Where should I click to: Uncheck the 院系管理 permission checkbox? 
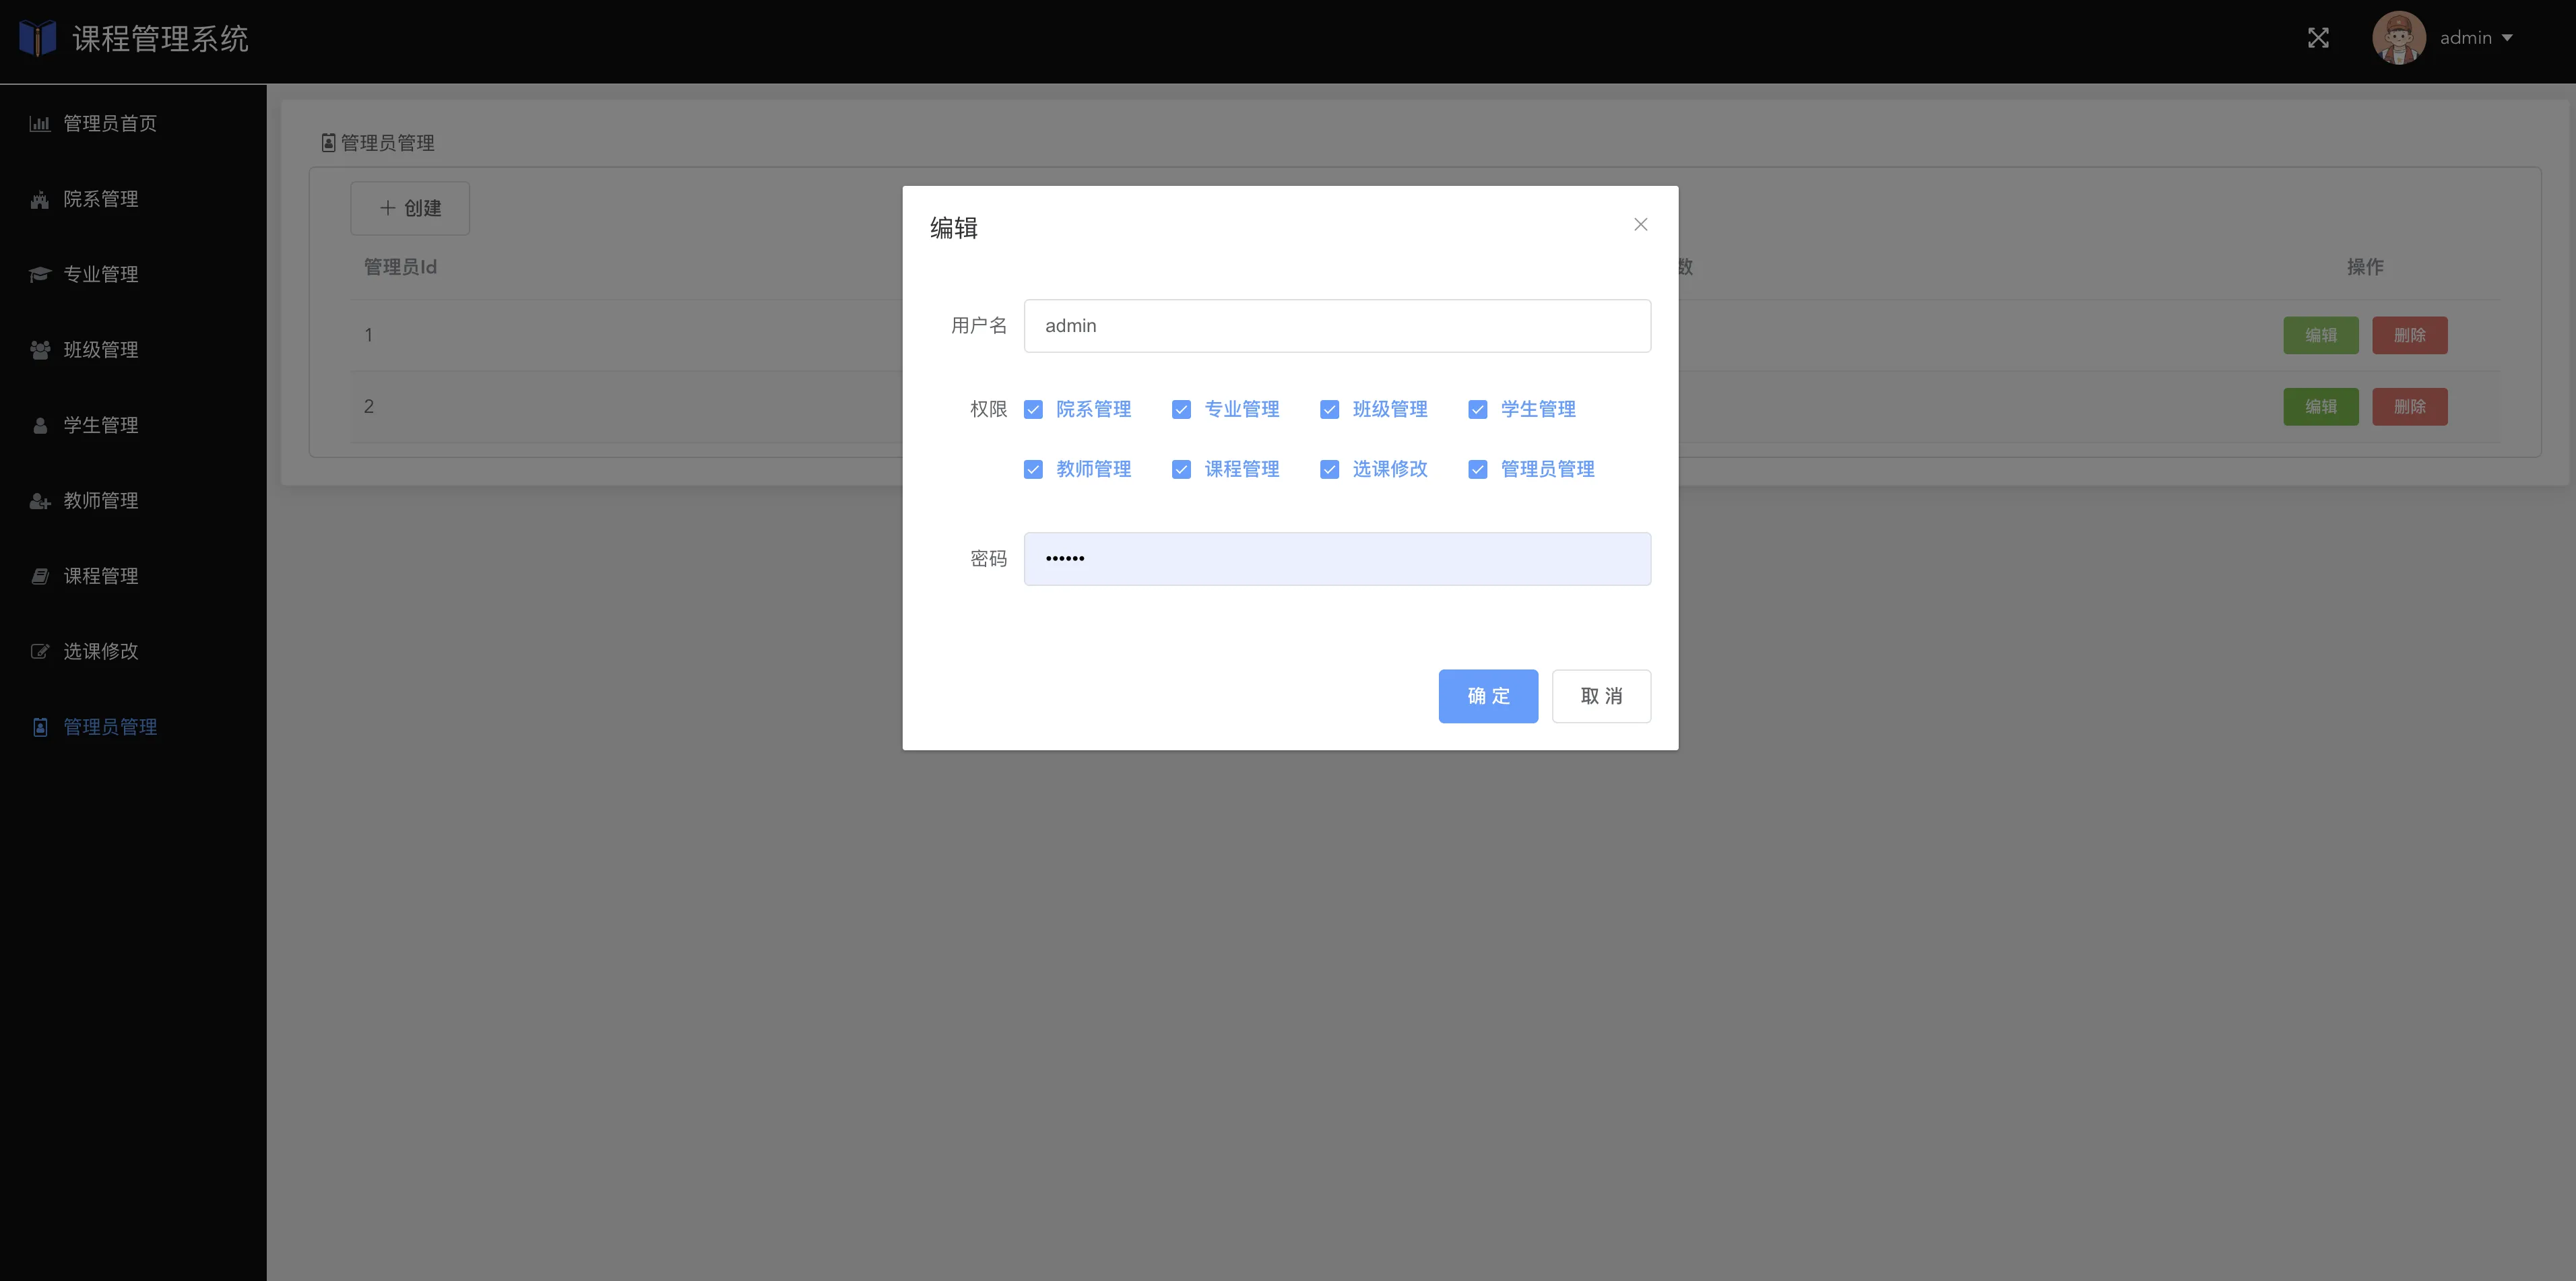pos(1033,410)
